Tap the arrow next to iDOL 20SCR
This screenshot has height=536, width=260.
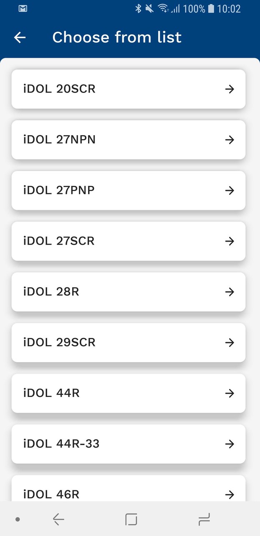click(230, 89)
